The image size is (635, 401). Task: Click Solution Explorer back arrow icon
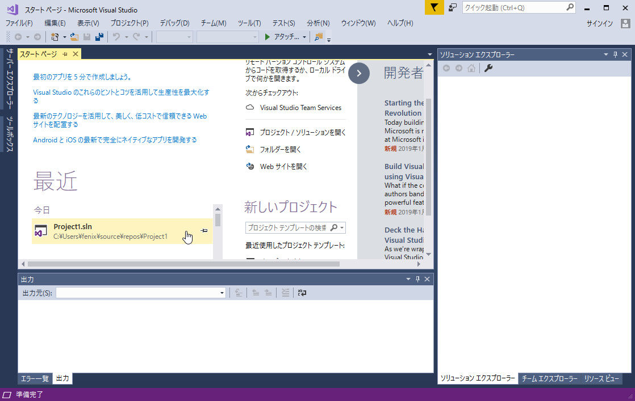[446, 68]
